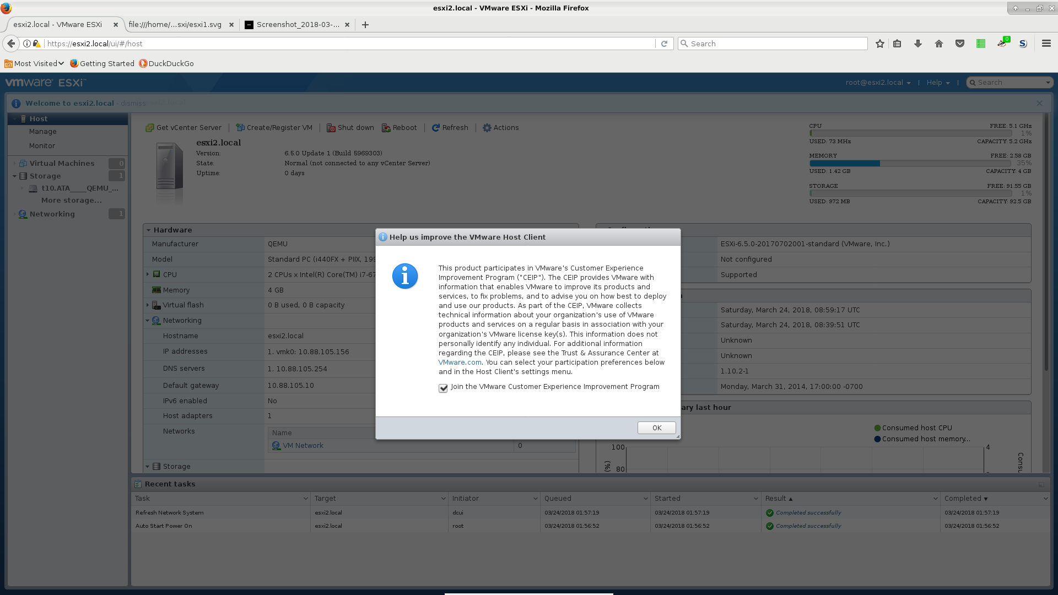Click Create/Register VM
This screenshot has width=1058, height=595.
pyautogui.click(x=274, y=128)
